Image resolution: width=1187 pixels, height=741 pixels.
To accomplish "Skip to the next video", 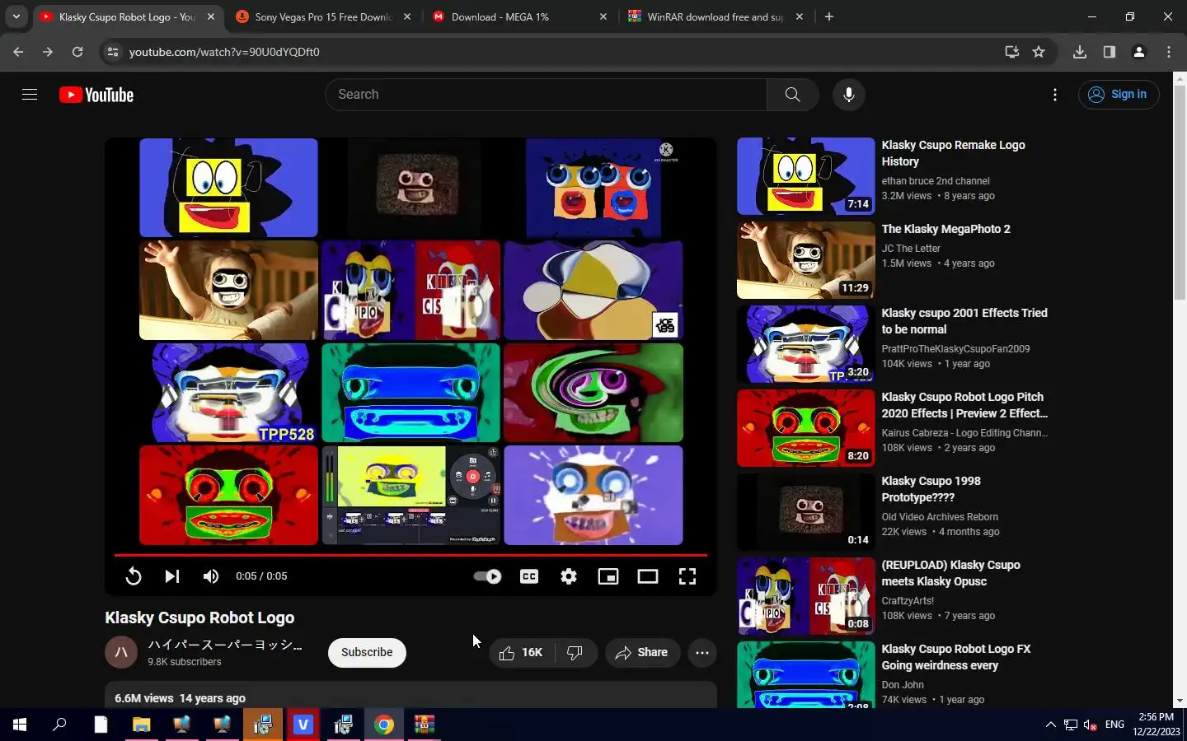I will pyautogui.click(x=171, y=576).
